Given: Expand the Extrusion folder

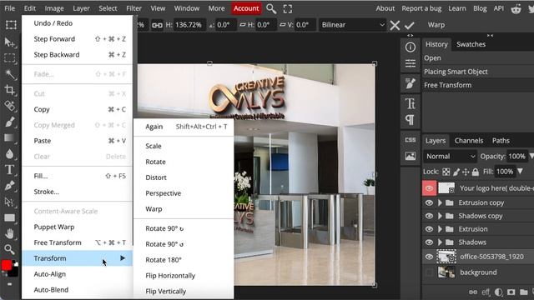Looking at the screenshot, I should [x=440, y=229].
